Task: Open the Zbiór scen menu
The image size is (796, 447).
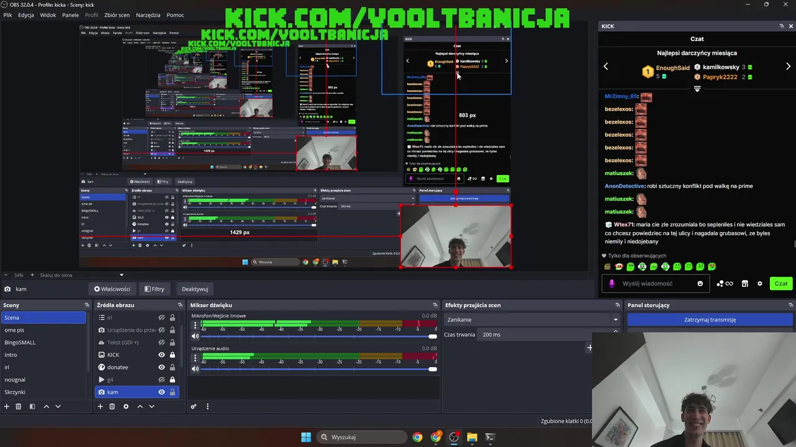Action: click(x=116, y=15)
